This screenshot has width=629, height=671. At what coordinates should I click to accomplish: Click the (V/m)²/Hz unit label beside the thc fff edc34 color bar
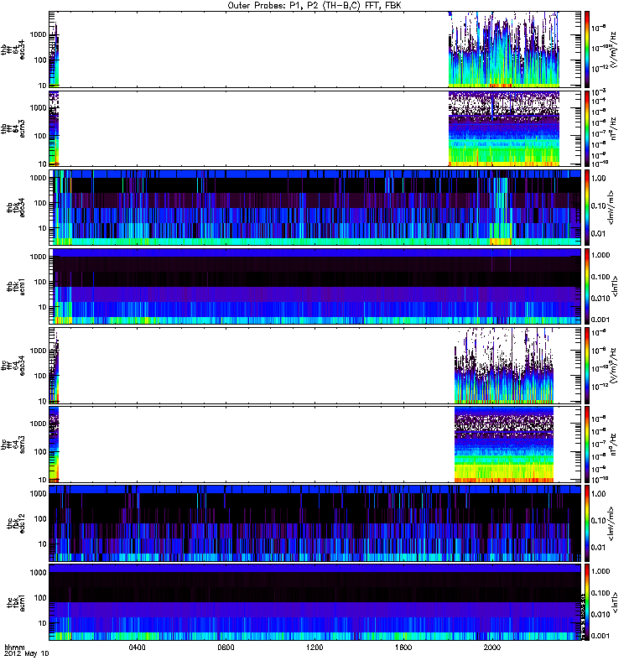(x=613, y=366)
